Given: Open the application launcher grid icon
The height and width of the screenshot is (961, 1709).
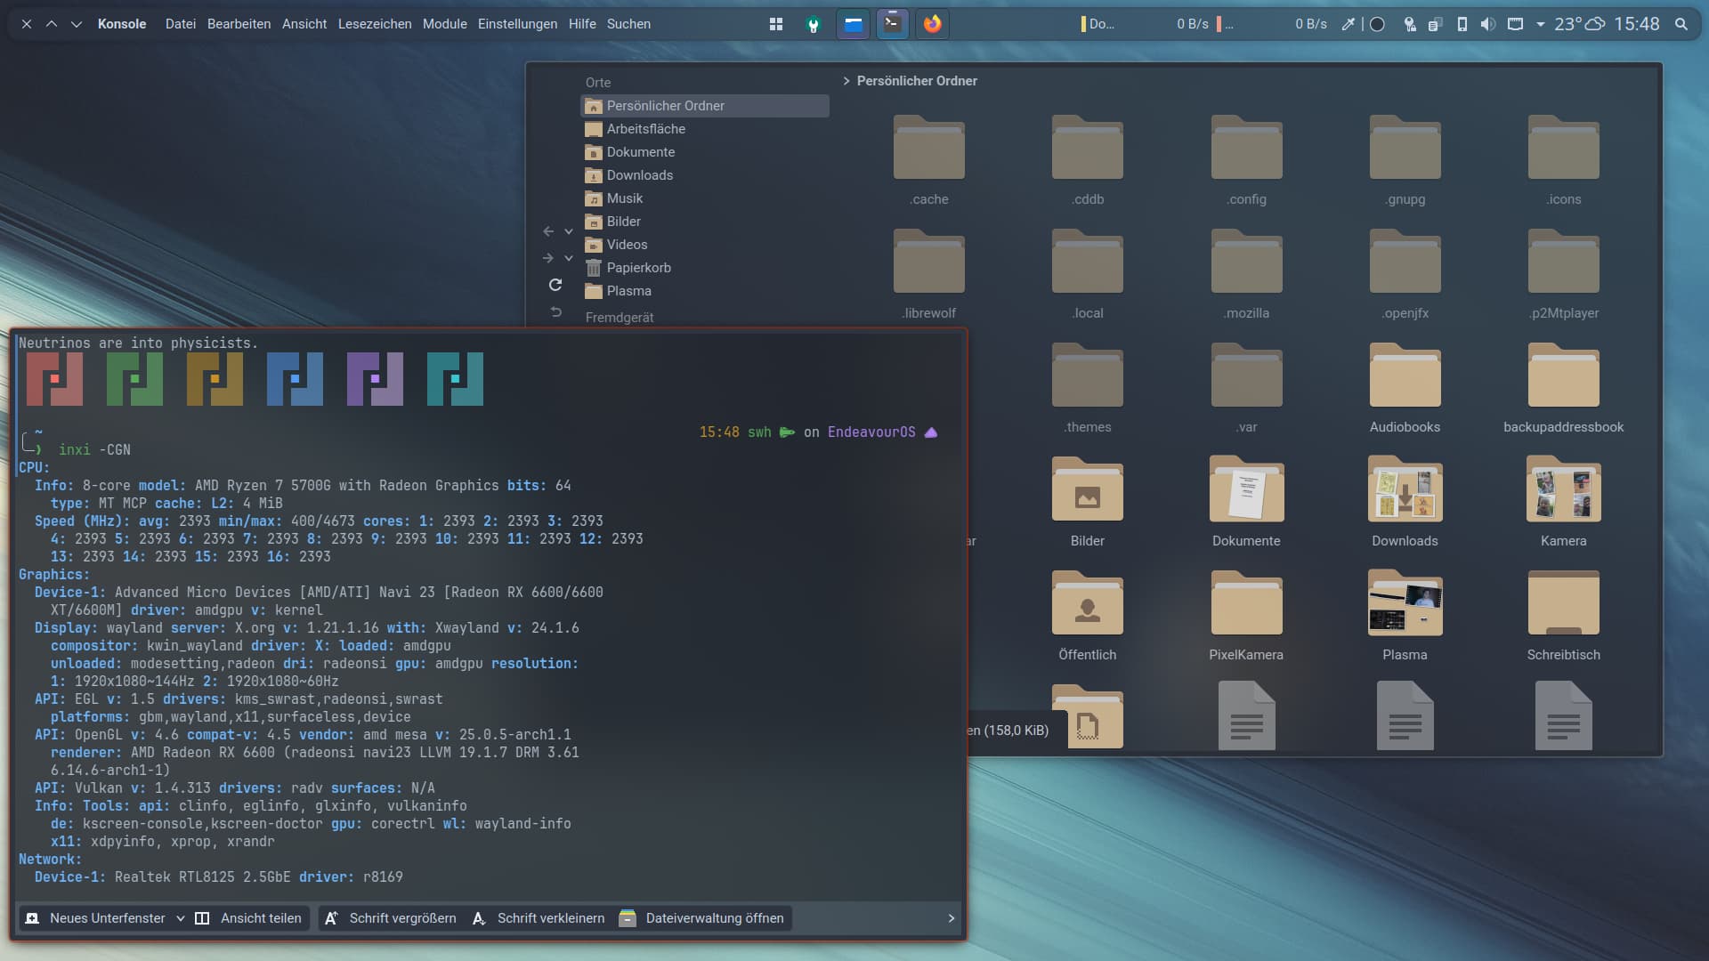Looking at the screenshot, I should point(776,24).
